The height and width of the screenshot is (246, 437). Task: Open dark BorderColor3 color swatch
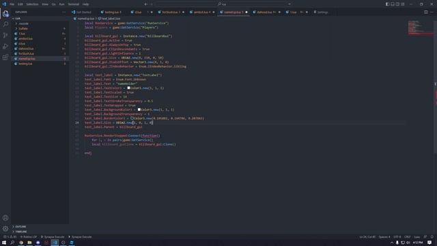point(132,118)
